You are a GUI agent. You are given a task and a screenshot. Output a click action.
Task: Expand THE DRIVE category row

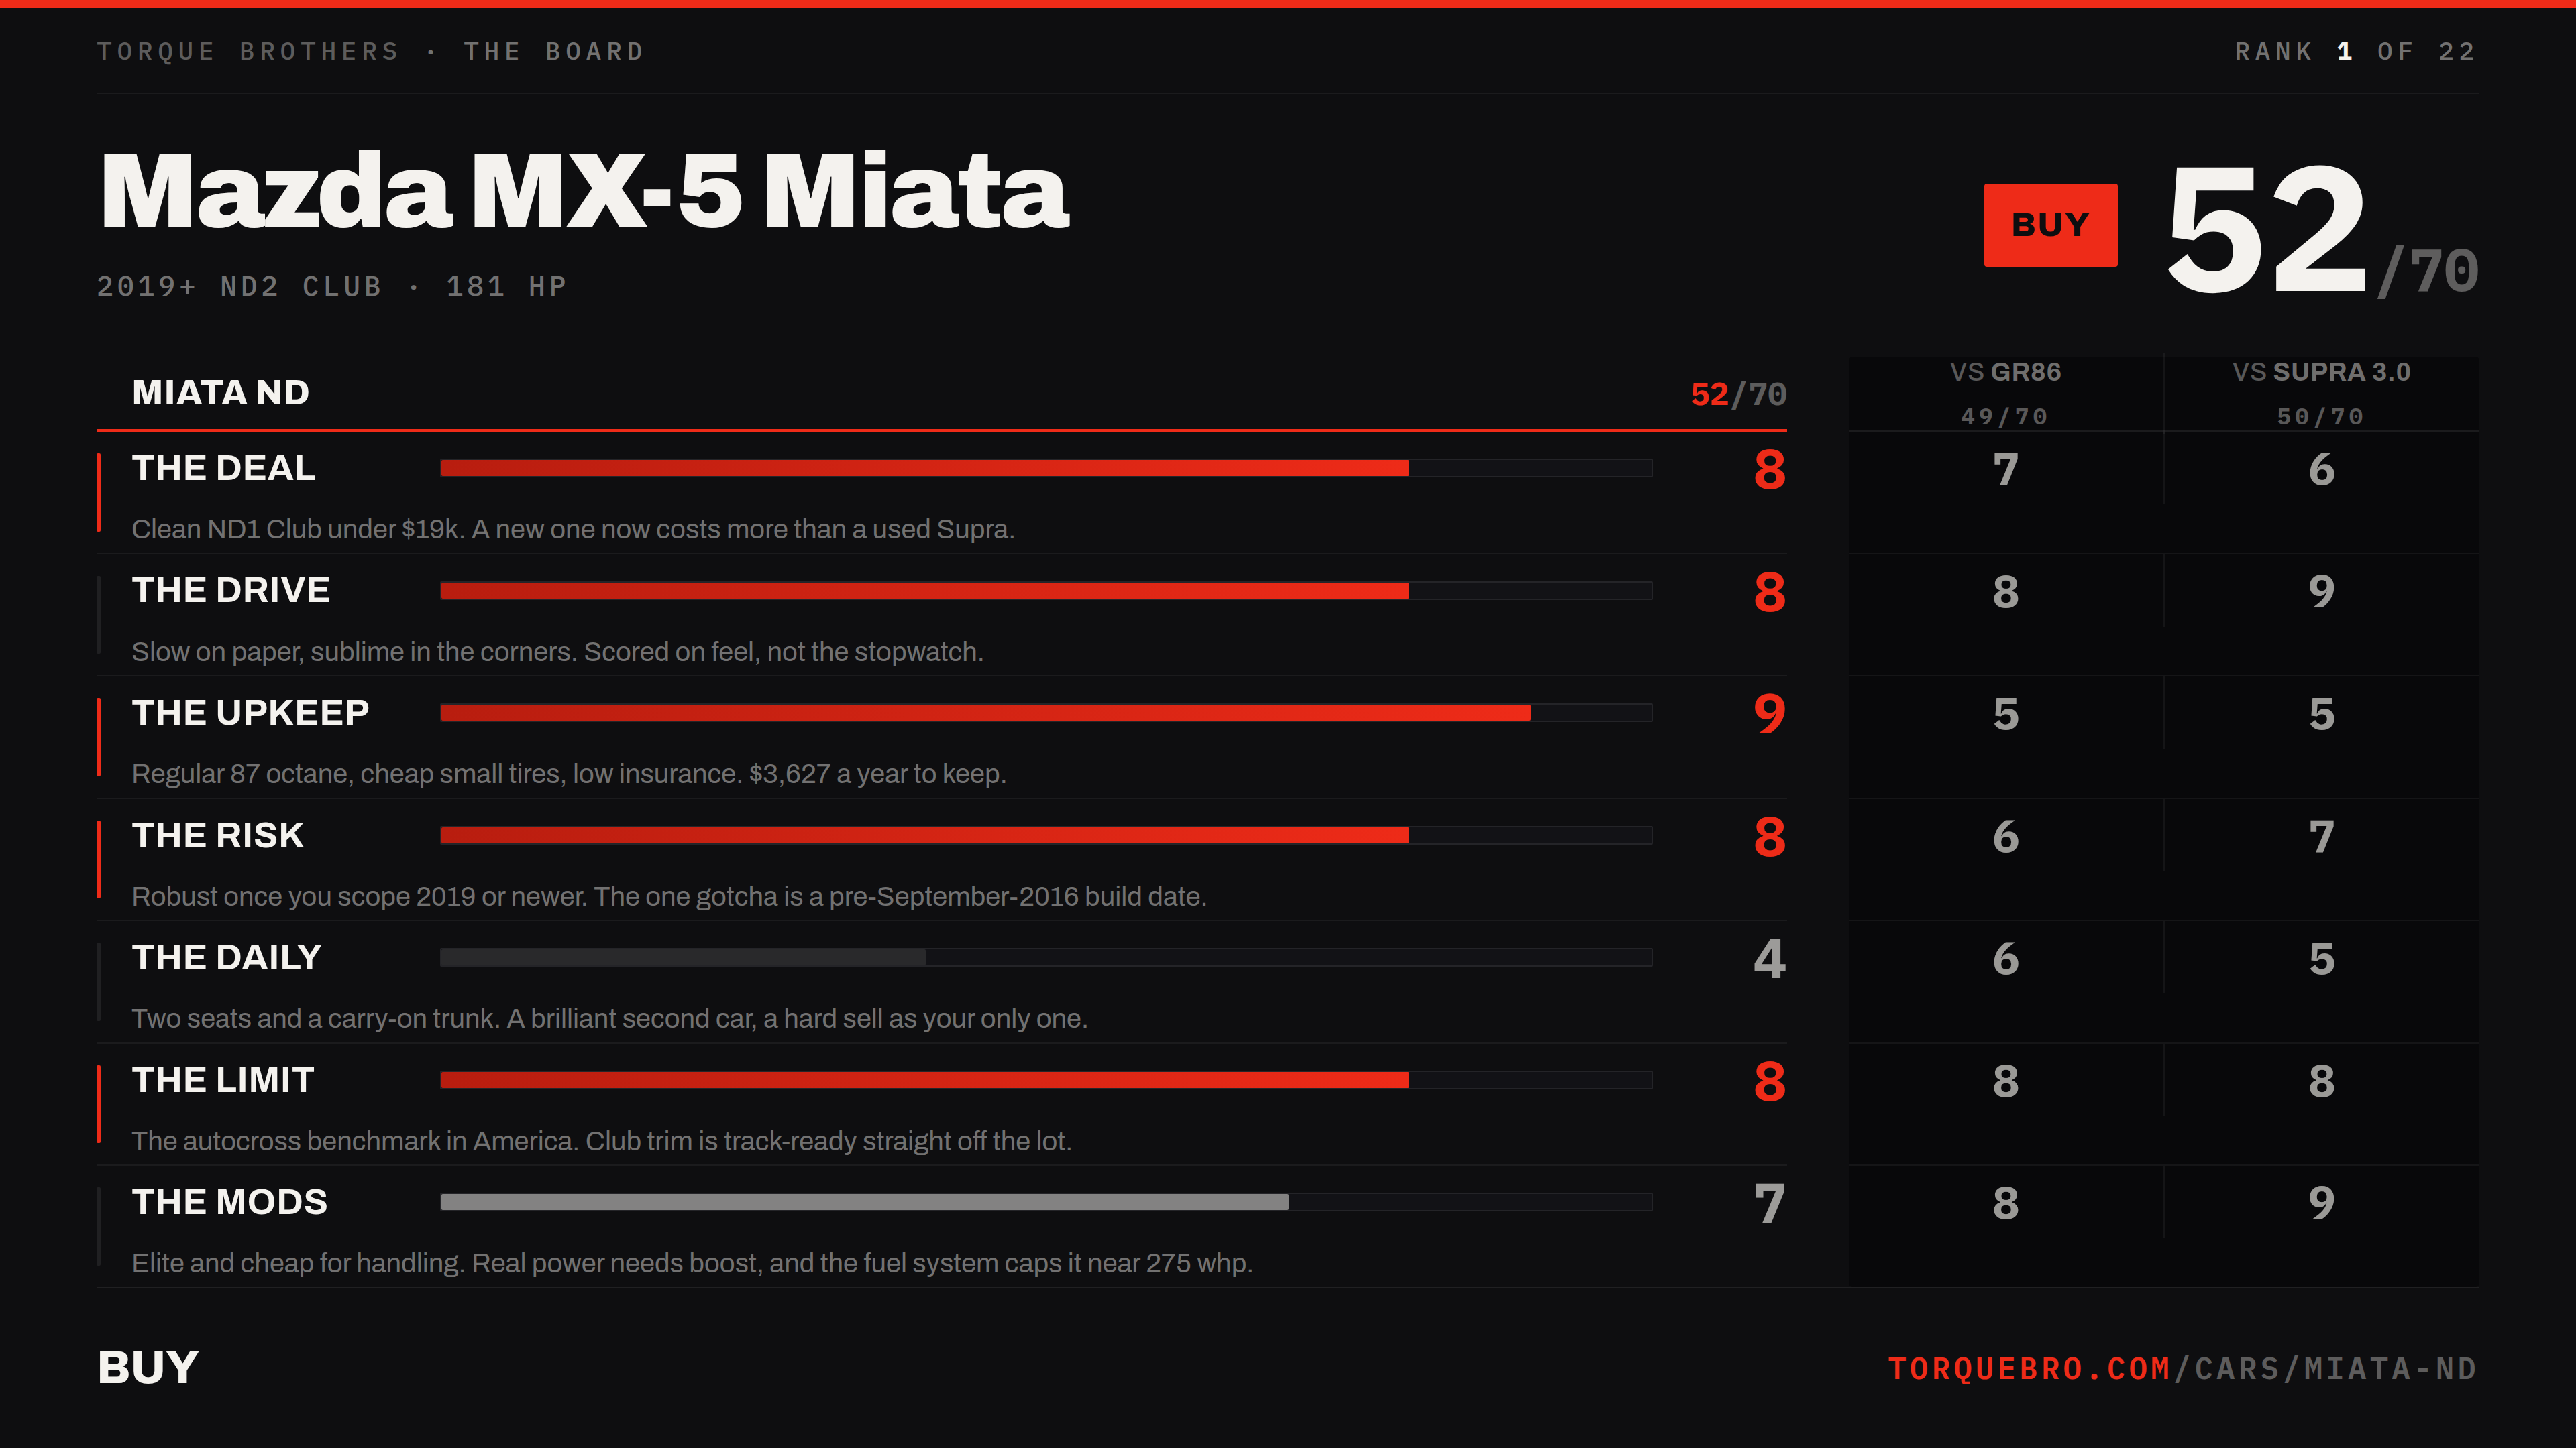[941, 615]
